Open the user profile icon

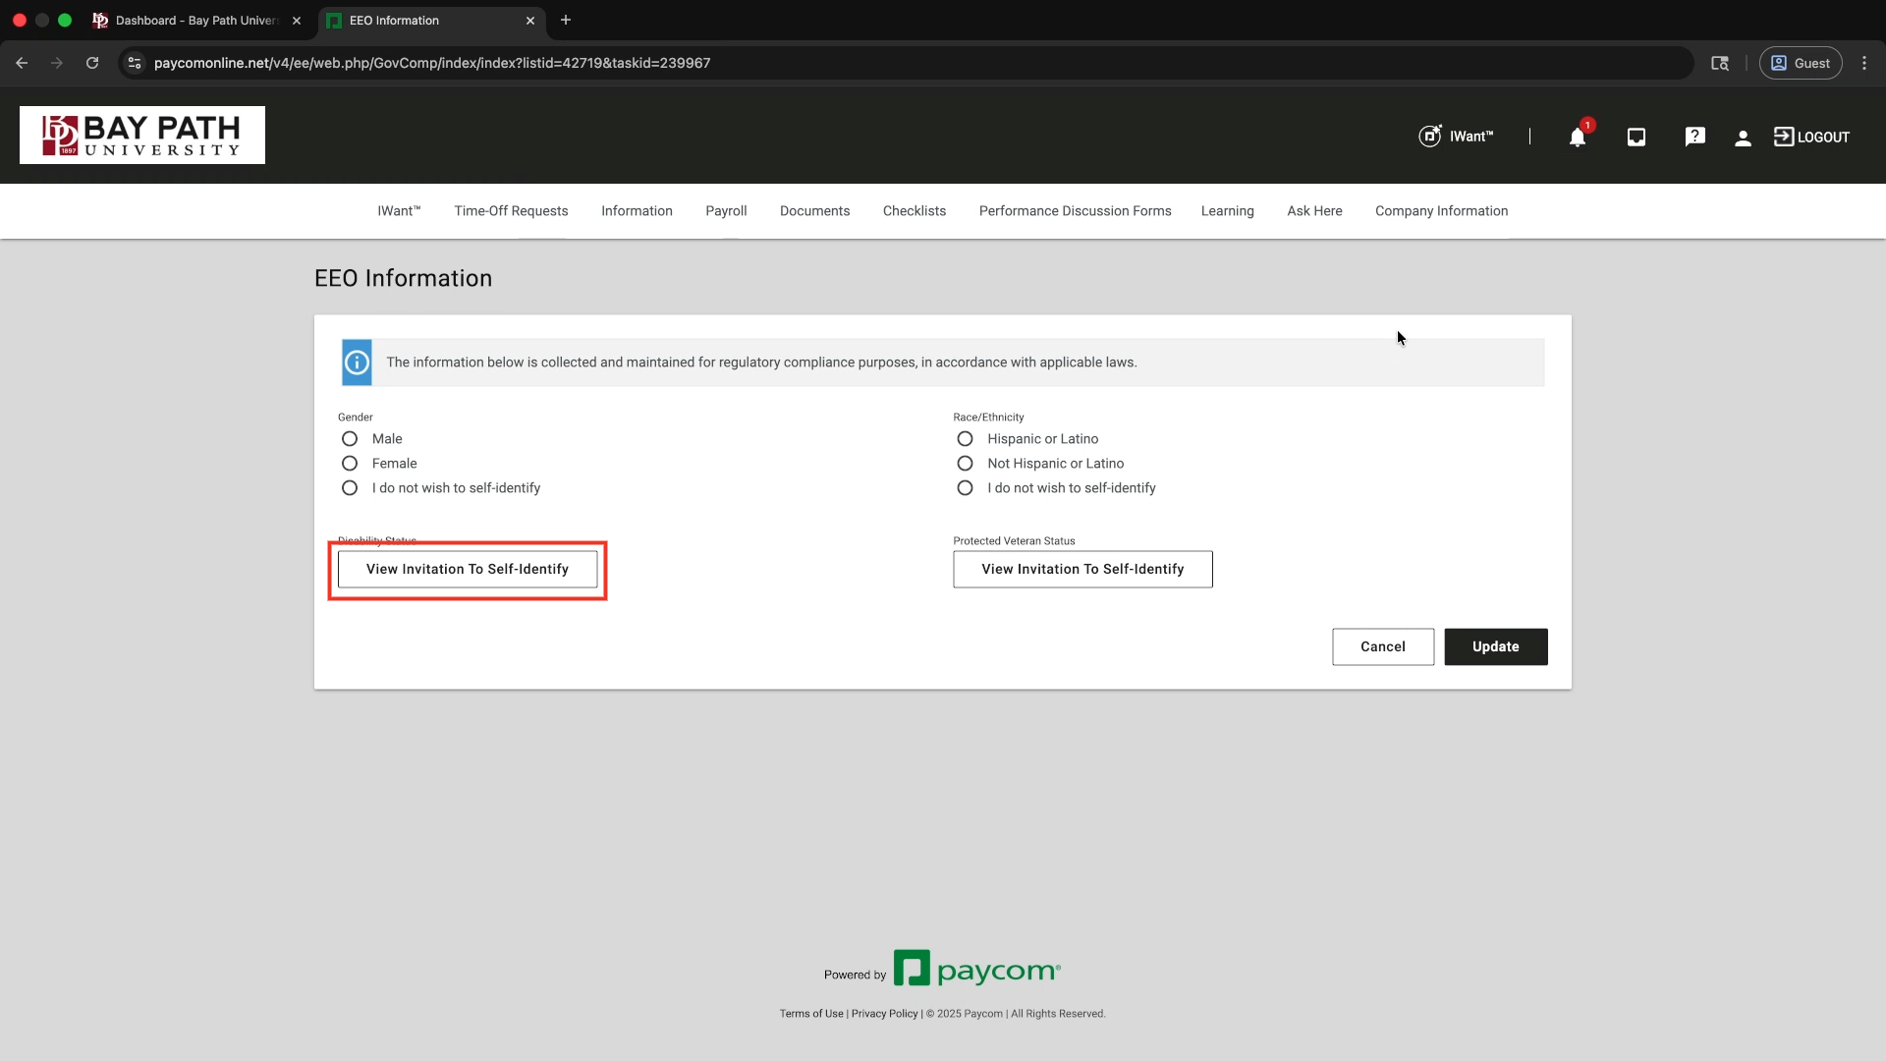tap(1743, 139)
